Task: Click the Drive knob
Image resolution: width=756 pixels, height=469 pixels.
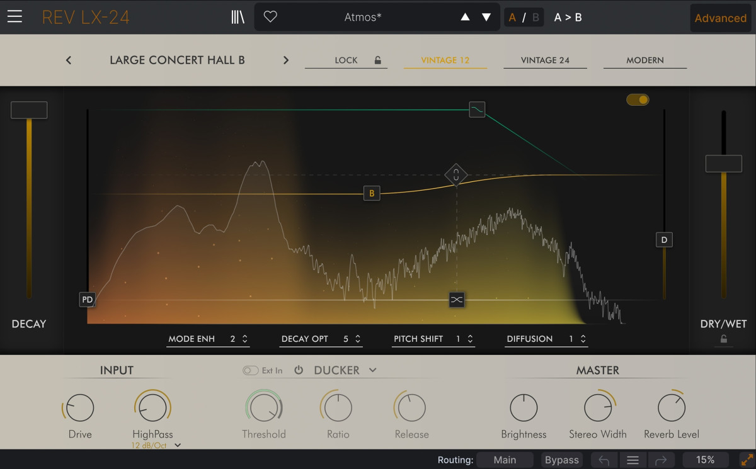Action: tap(80, 408)
